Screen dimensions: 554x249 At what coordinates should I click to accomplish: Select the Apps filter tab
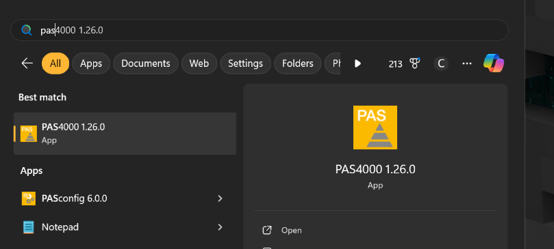91,63
